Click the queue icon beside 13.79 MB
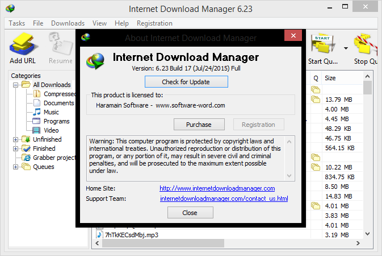382x256 pixels. tap(316, 100)
